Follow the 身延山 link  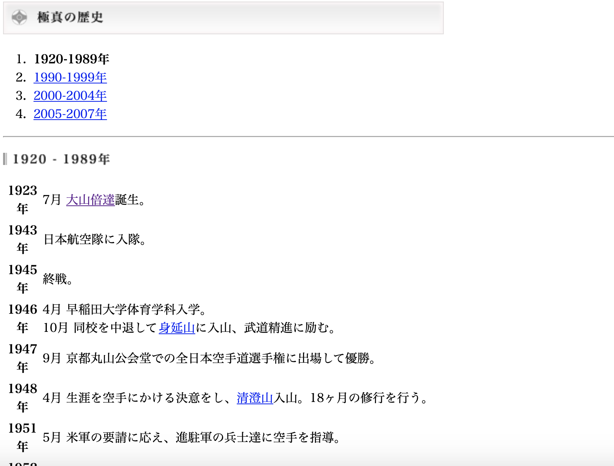coord(177,328)
